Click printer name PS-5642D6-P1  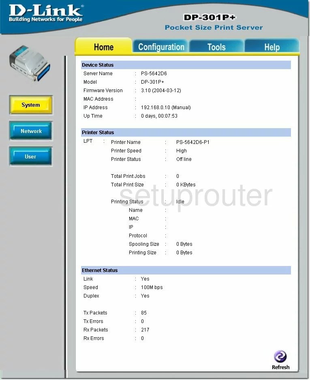coord(192,142)
